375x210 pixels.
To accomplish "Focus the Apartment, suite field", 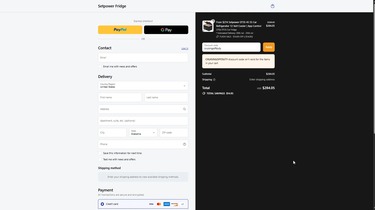I will pos(143,121).
